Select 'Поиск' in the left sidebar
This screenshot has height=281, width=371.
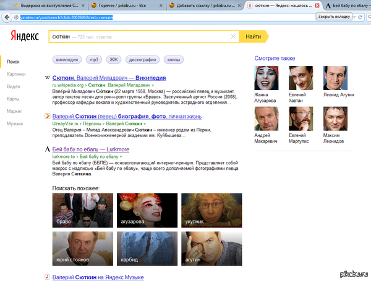pos(13,62)
